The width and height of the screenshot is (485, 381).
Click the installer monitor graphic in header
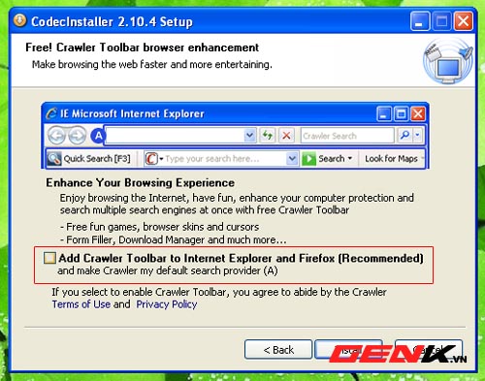pyautogui.click(x=448, y=61)
